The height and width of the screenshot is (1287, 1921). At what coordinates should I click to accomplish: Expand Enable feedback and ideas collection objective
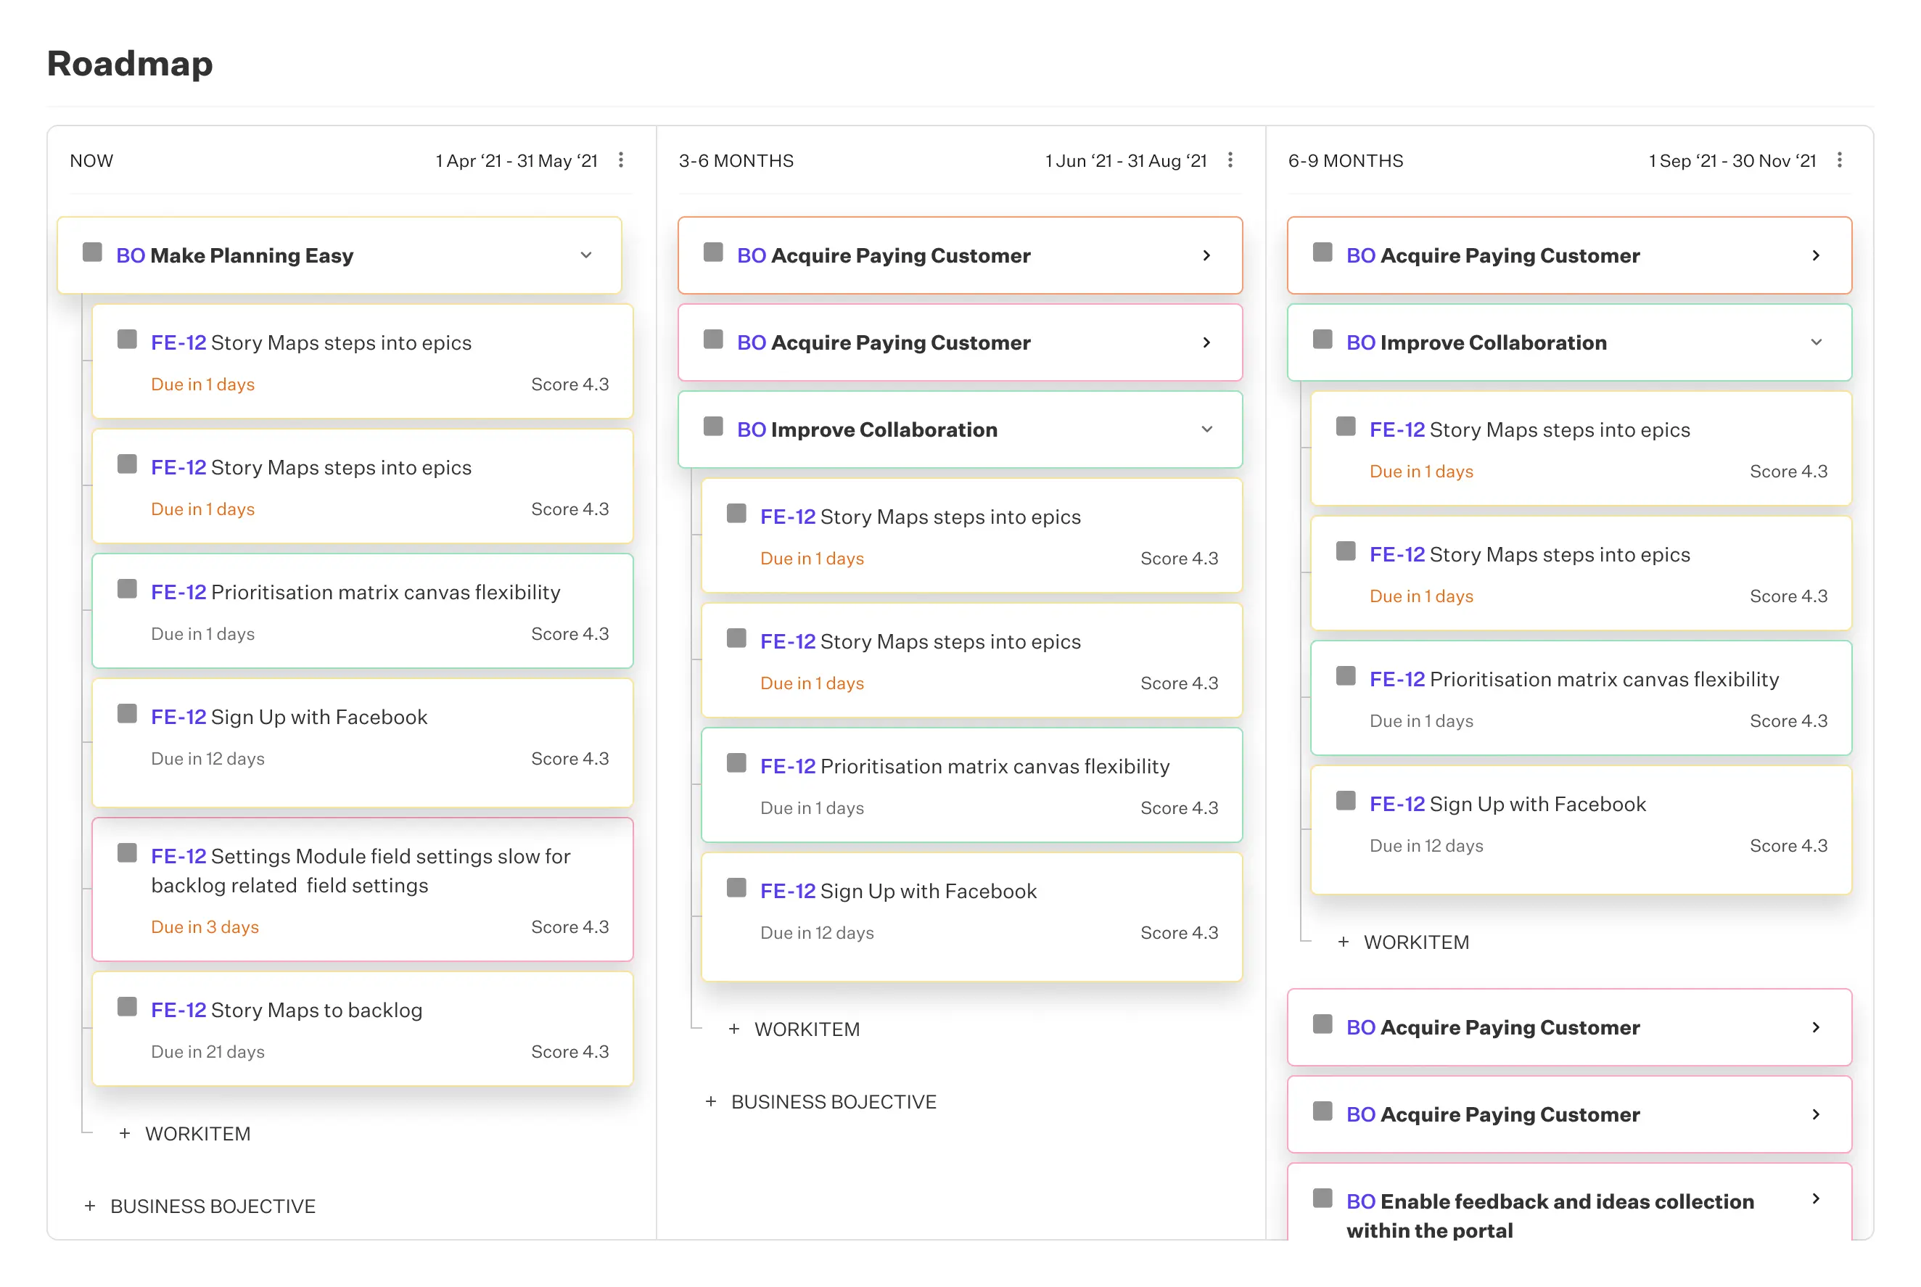click(1815, 1199)
